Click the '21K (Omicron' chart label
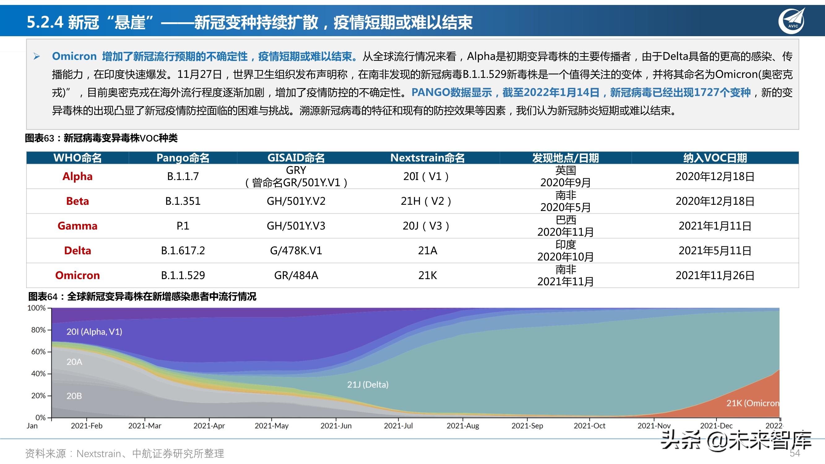Viewport: 825px width, 464px height. pos(753,403)
